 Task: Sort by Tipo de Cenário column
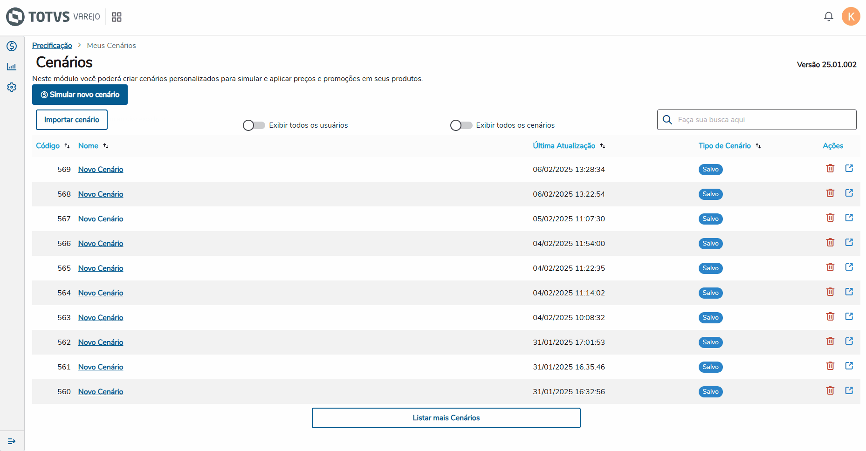[758, 146]
